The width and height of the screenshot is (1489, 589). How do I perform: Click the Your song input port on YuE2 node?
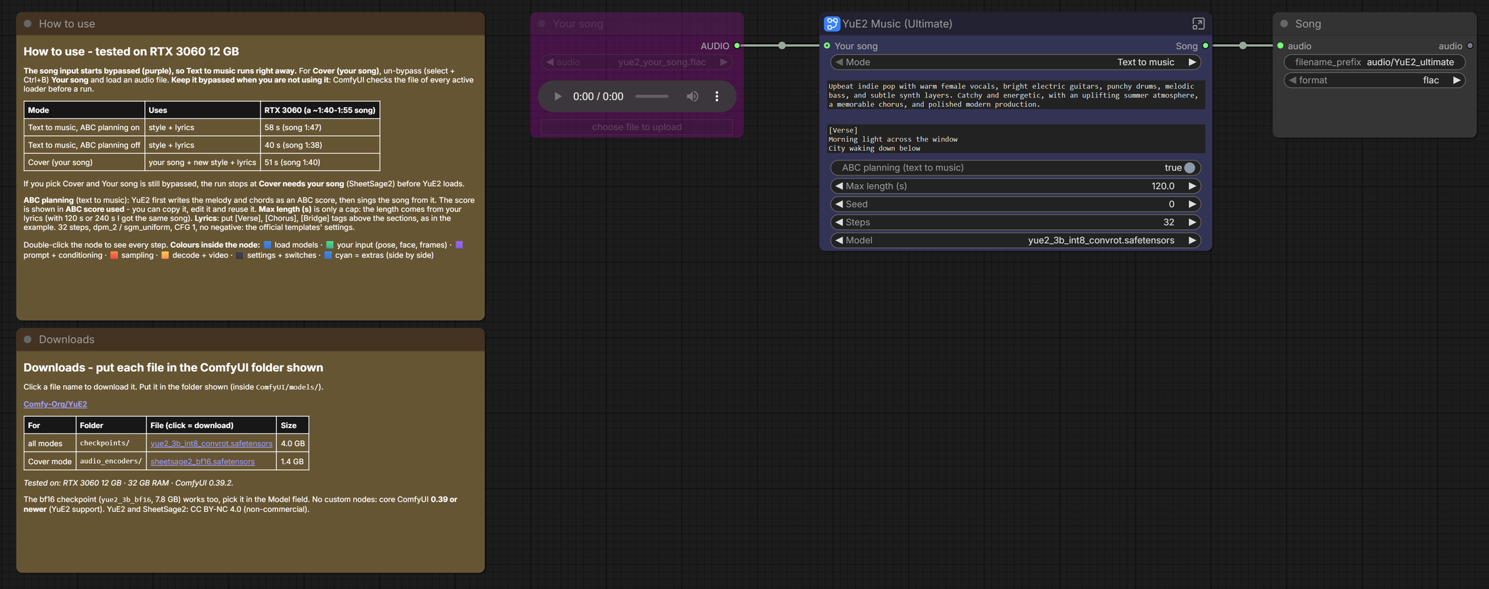pos(827,46)
